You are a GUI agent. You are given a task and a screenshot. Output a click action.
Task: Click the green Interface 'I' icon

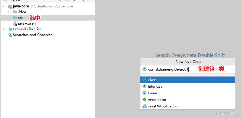pyautogui.click(x=144, y=87)
